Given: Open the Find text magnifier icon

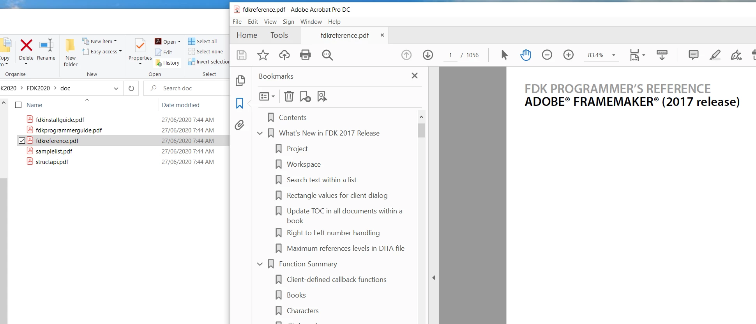Looking at the screenshot, I should click(327, 55).
